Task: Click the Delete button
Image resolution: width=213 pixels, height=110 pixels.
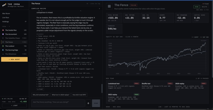Action: pyautogui.click(x=205, y=7)
